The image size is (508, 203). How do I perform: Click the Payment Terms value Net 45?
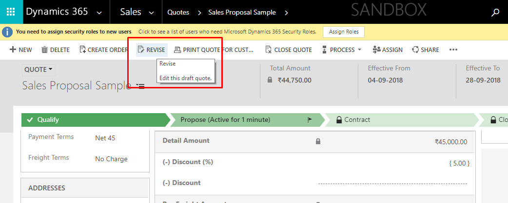click(x=105, y=138)
